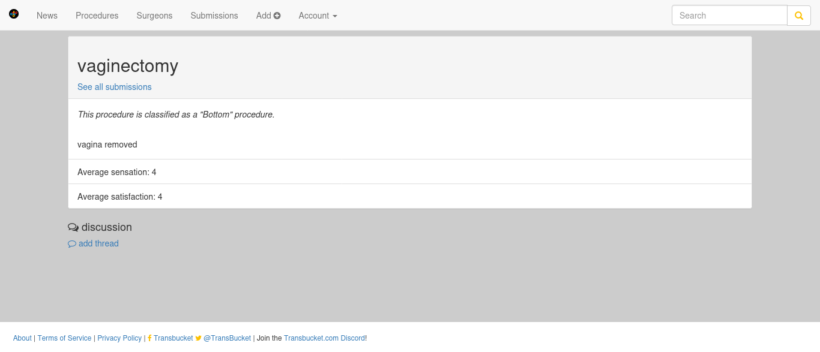Follow the Transbucket.com Discord link
820x352 pixels.
tap(324, 338)
